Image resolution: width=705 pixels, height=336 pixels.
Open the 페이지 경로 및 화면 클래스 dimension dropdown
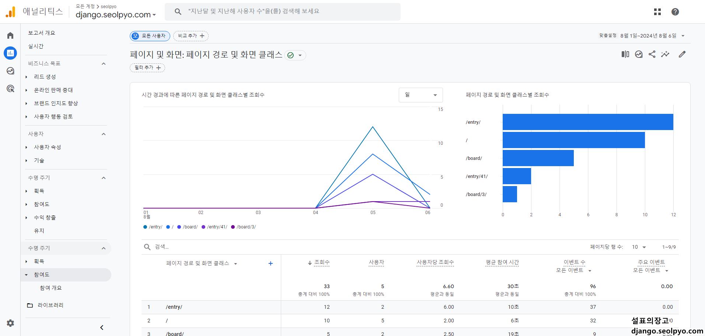[x=202, y=263]
